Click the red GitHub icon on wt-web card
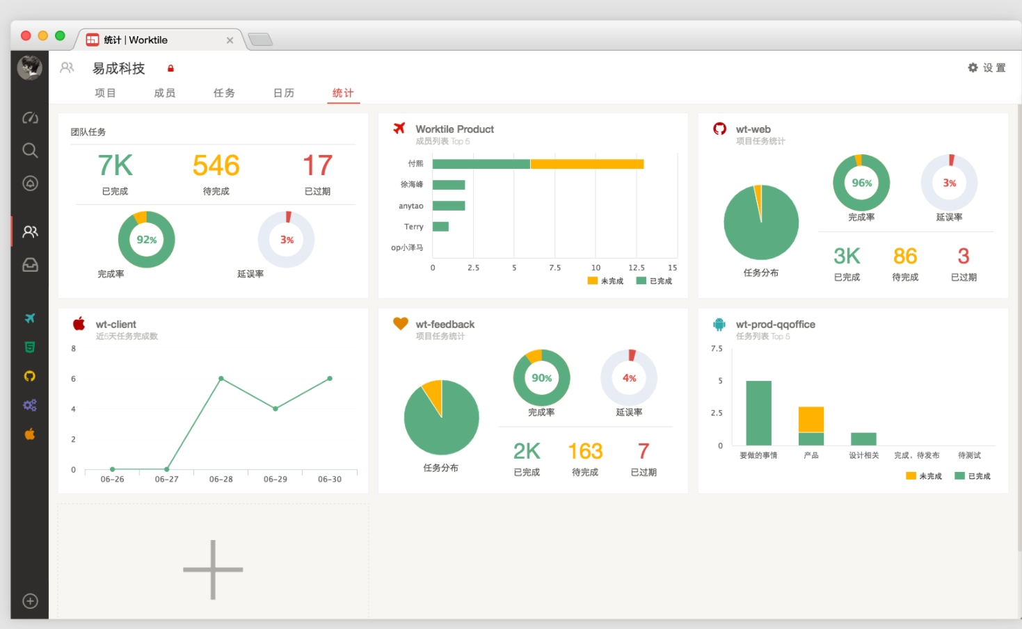The height and width of the screenshot is (629, 1022). [719, 129]
